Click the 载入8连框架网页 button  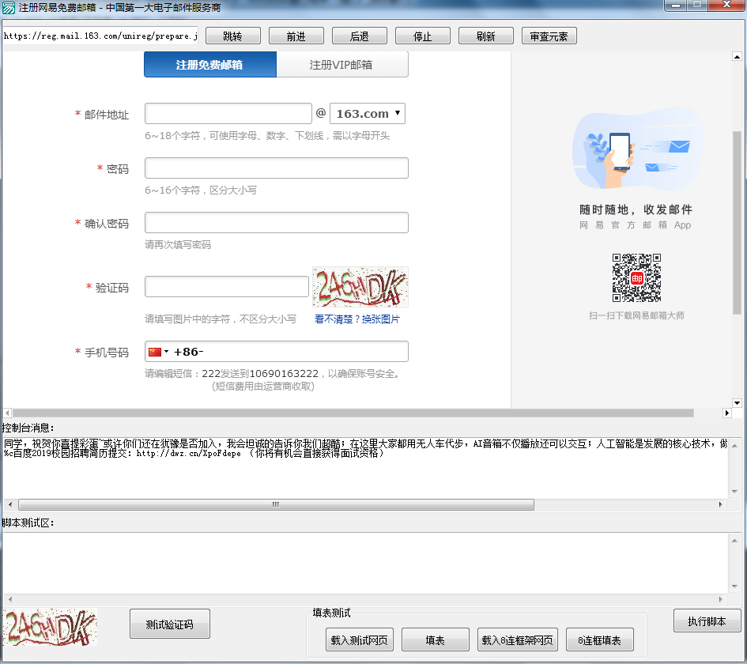click(518, 640)
